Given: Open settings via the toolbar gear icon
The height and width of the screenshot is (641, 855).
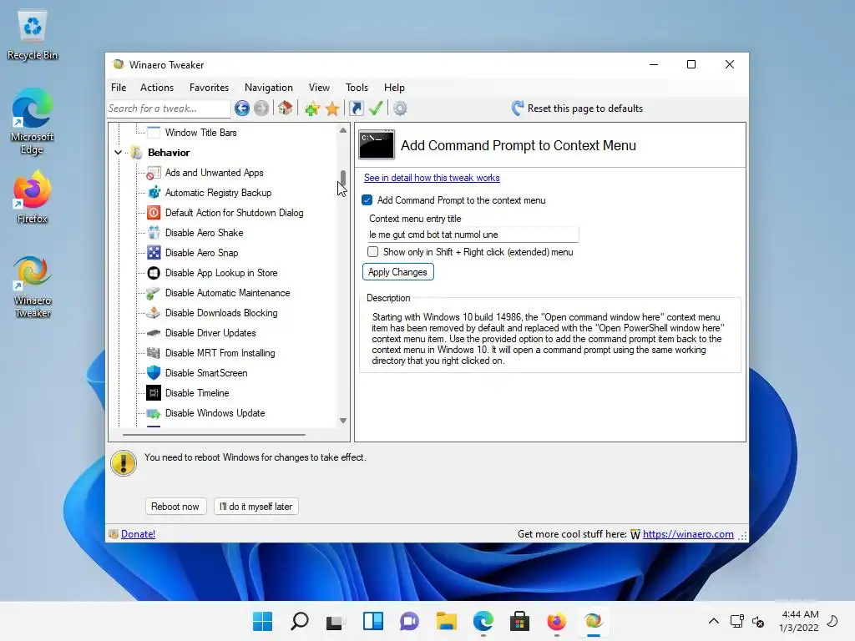Looking at the screenshot, I should (400, 109).
